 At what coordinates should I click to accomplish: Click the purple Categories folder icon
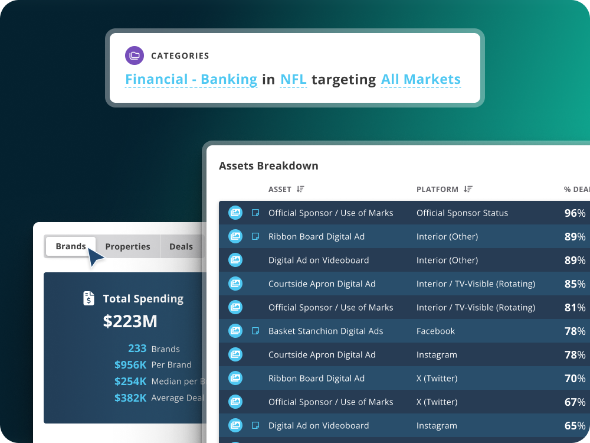point(135,56)
